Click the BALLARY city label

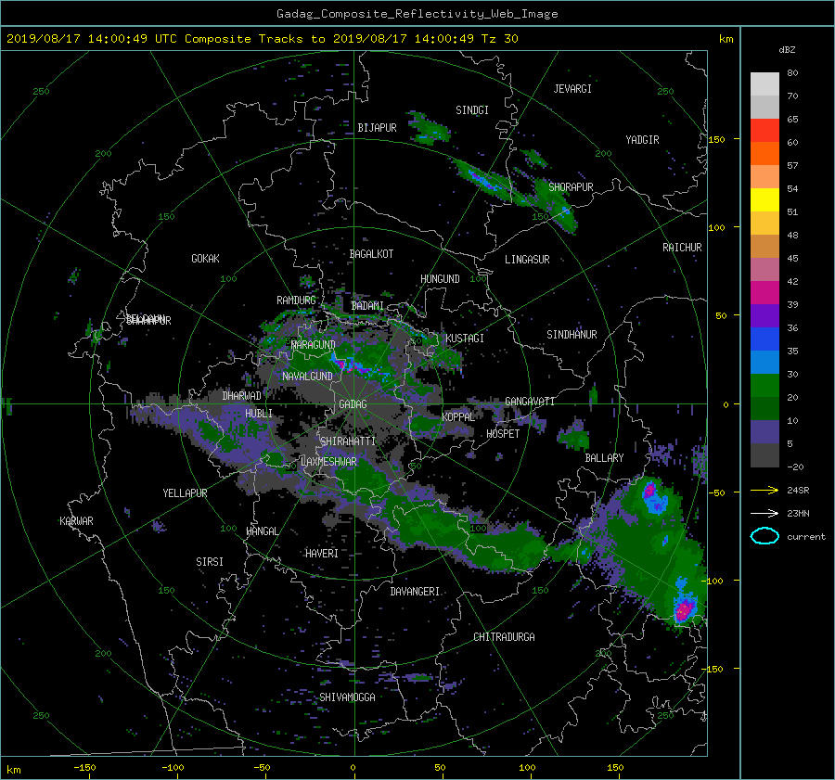coord(604,458)
